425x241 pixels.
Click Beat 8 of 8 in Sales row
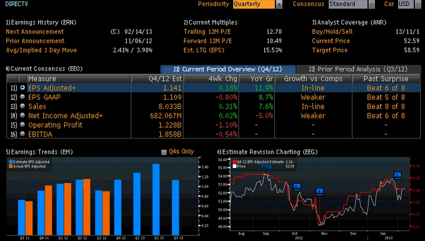pos(386,106)
